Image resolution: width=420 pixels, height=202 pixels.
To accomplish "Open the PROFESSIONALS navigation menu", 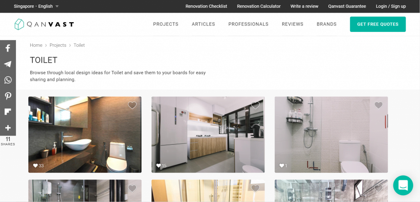I will point(248,24).
